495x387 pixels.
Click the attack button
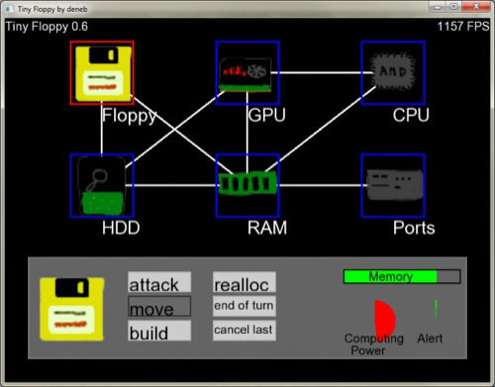click(159, 282)
